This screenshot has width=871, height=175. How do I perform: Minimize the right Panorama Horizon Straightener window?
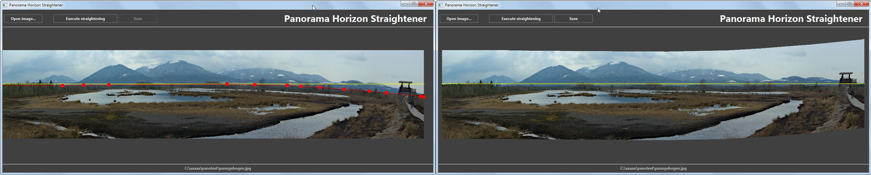click(841, 4)
